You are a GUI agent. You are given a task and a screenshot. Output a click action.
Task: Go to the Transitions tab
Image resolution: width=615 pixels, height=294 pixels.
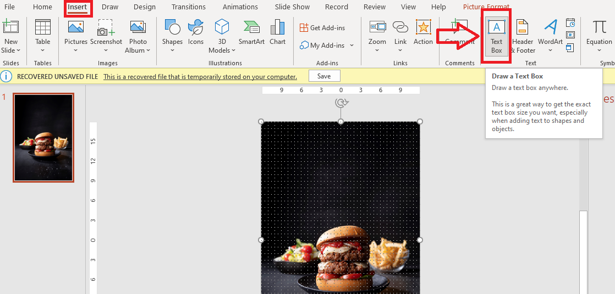pos(189,7)
